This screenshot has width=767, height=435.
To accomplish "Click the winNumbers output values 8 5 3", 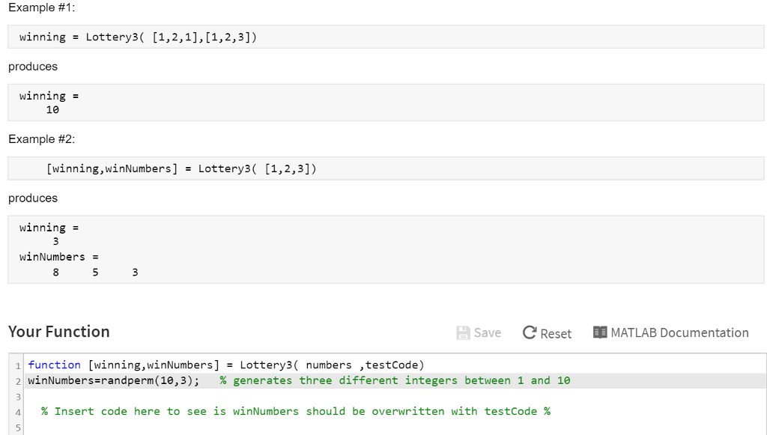I will [x=95, y=273].
